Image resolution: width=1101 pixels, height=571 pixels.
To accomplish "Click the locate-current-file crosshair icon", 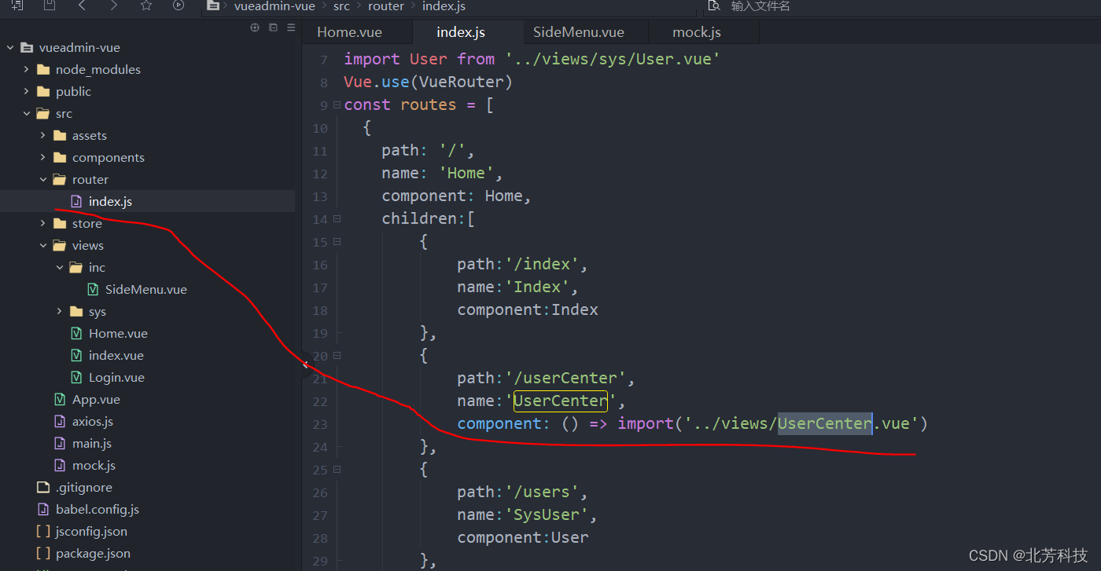I will coord(255,27).
